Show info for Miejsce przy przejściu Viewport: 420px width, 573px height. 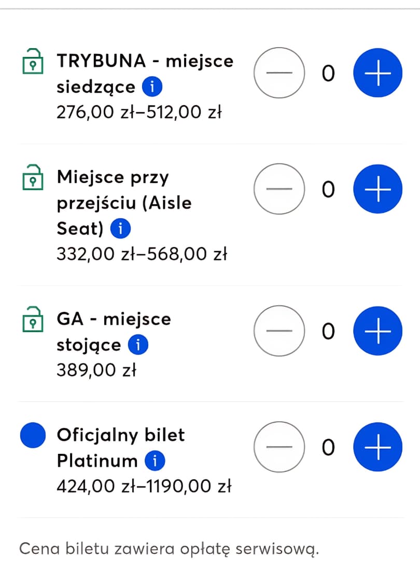(x=121, y=228)
